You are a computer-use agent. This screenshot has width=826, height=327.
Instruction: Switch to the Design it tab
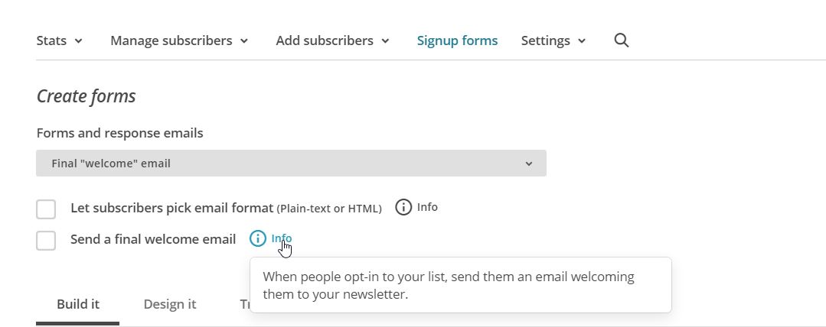click(170, 304)
